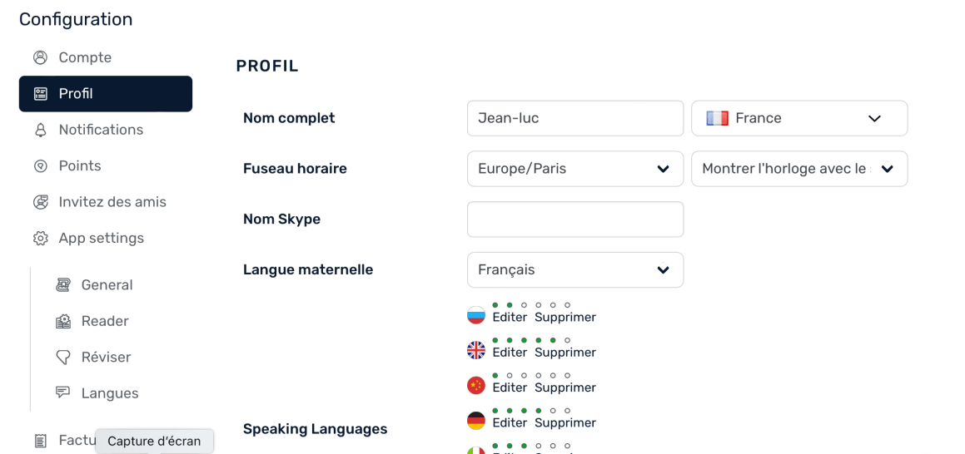Click the Invitez des amis icon
965x454 pixels.
click(x=40, y=202)
